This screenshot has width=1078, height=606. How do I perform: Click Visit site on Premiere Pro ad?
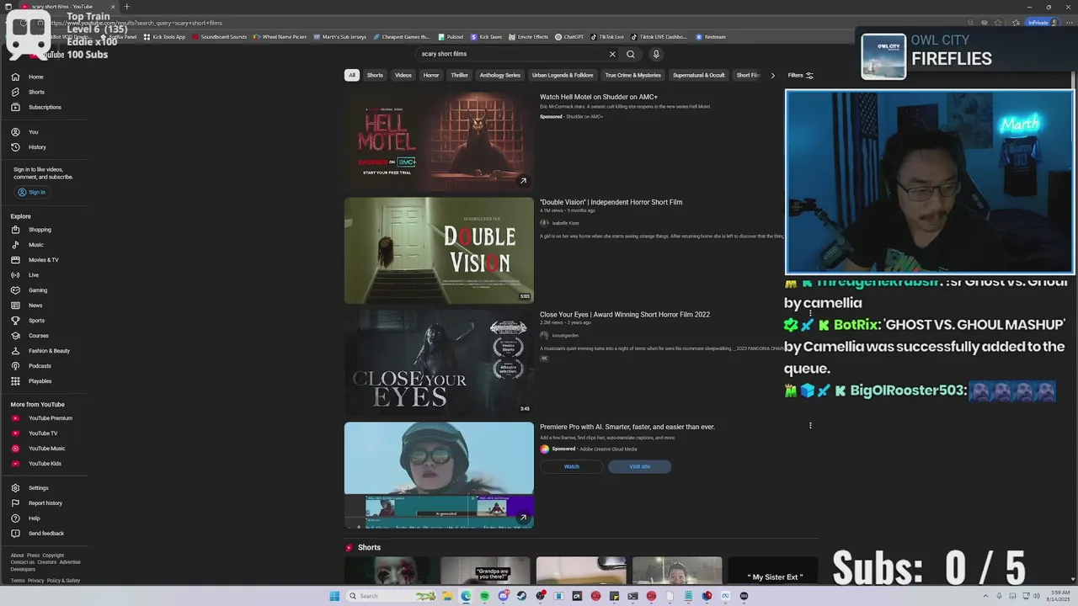639,466
